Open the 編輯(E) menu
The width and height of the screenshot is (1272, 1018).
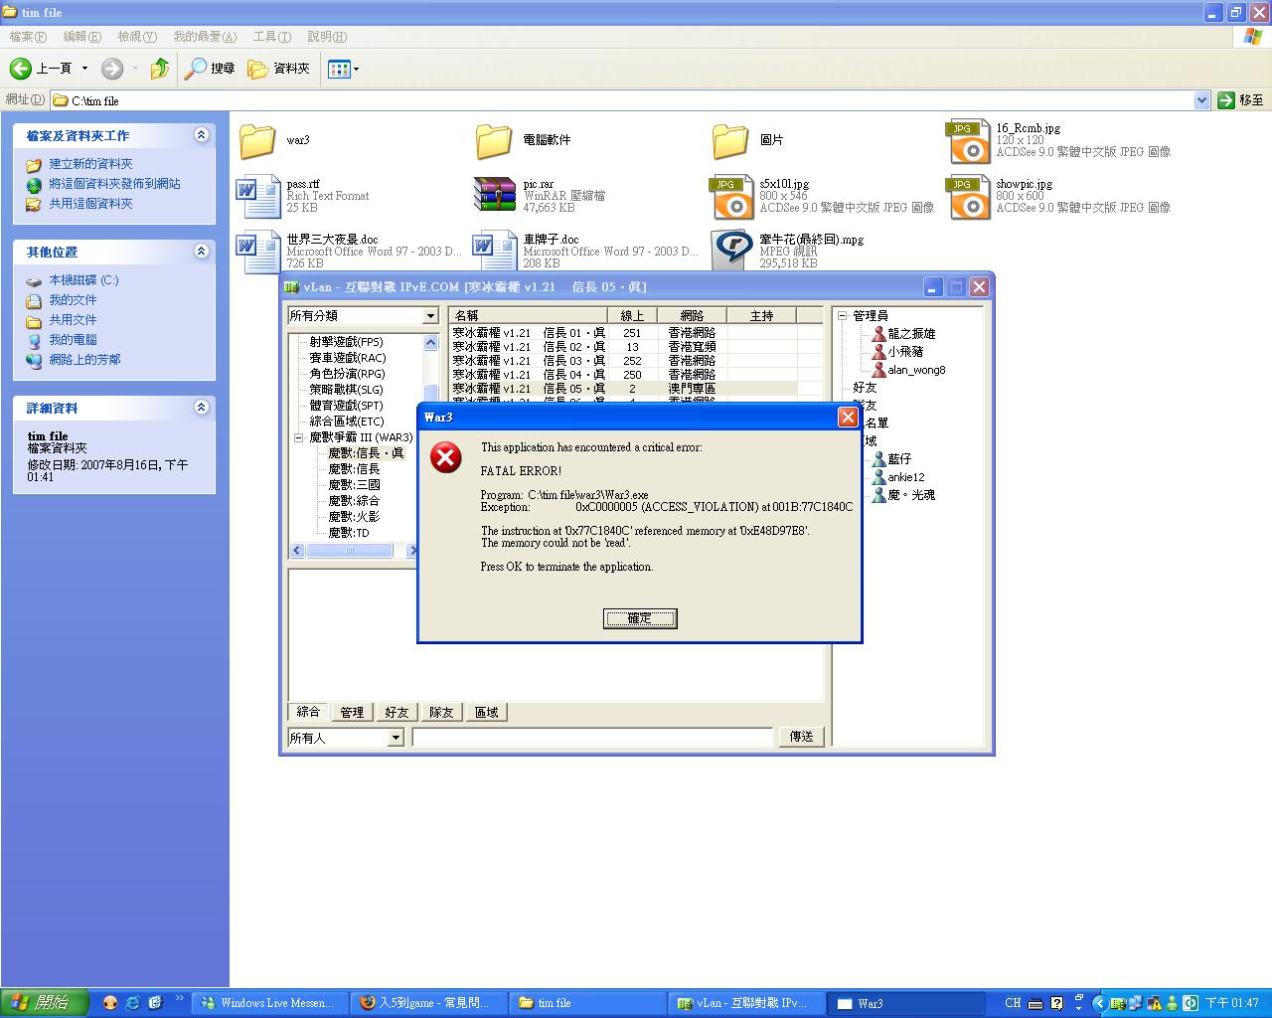click(81, 37)
